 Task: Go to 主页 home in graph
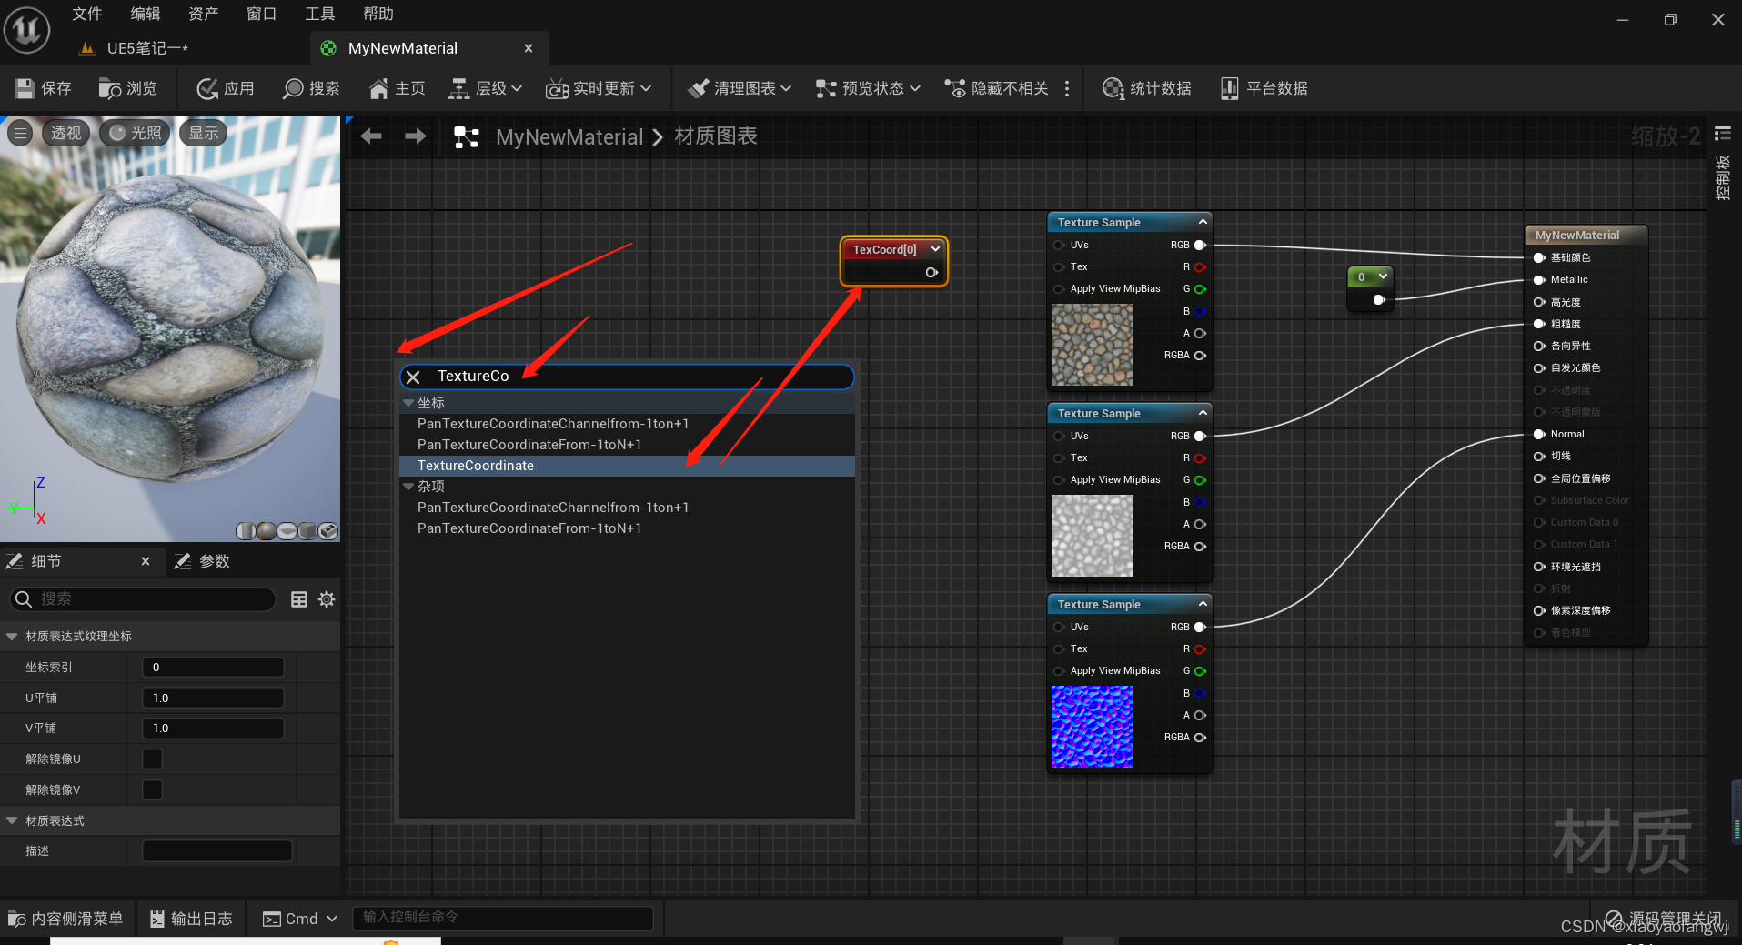tap(397, 88)
